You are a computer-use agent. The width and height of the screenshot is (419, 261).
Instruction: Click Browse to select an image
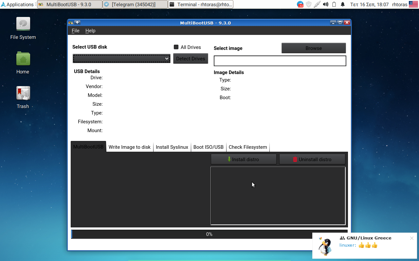click(x=314, y=48)
